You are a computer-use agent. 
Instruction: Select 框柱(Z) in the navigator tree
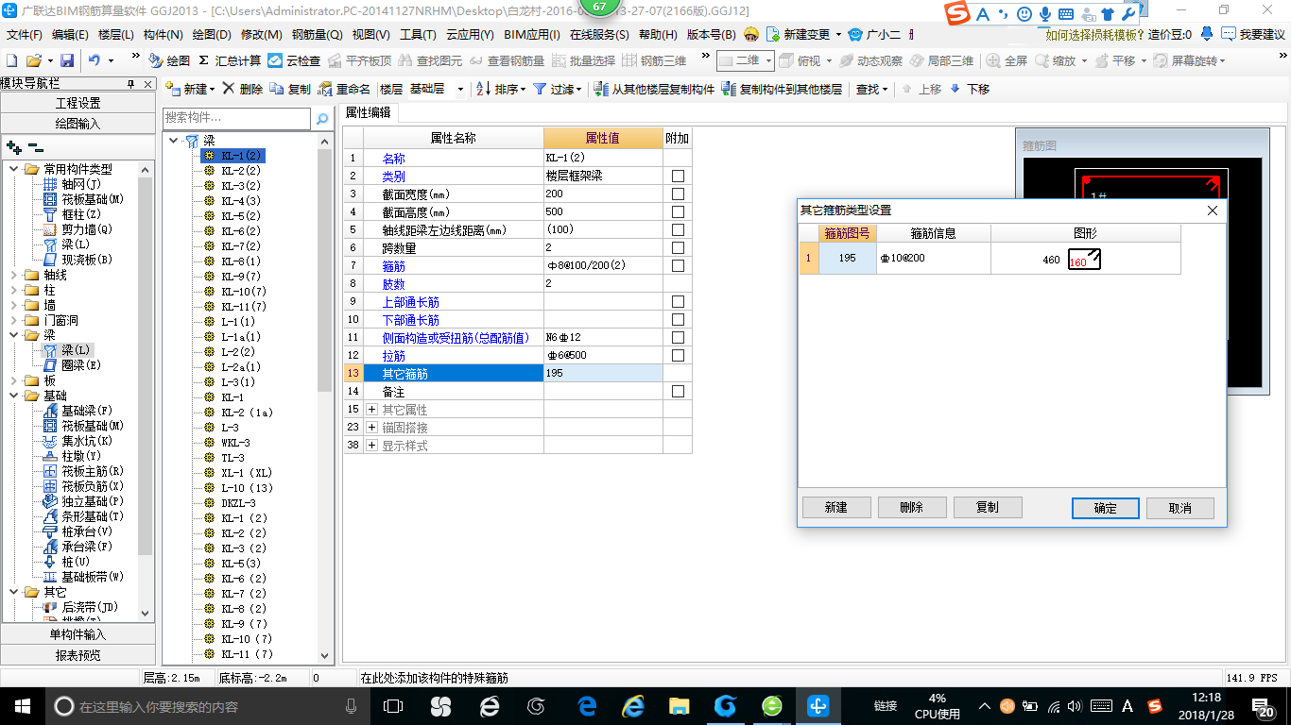click(x=80, y=214)
